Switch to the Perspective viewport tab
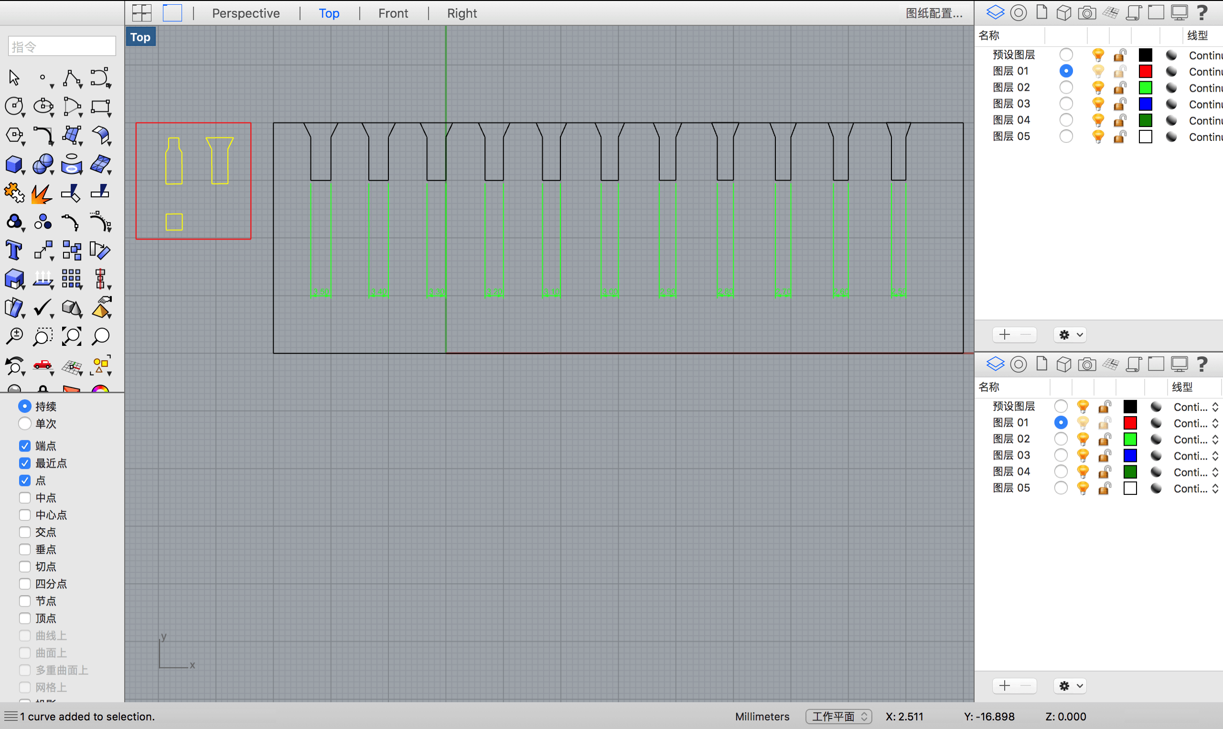The width and height of the screenshot is (1223, 729). (x=246, y=13)
